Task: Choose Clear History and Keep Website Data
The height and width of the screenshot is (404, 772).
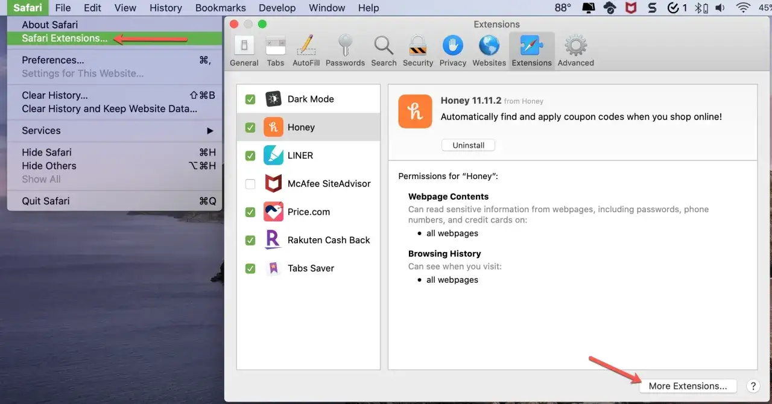Action: [115, 109]
